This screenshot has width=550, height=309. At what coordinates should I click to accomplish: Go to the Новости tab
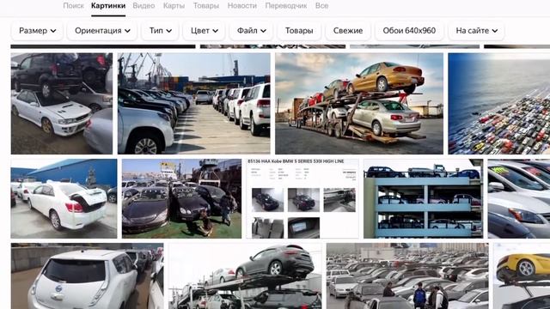(x=242, y=6)
